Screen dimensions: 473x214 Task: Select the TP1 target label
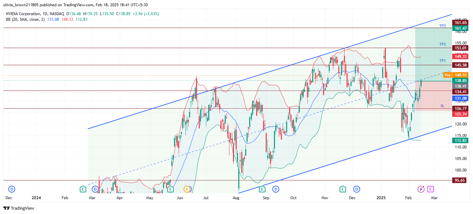coord(443,61)
